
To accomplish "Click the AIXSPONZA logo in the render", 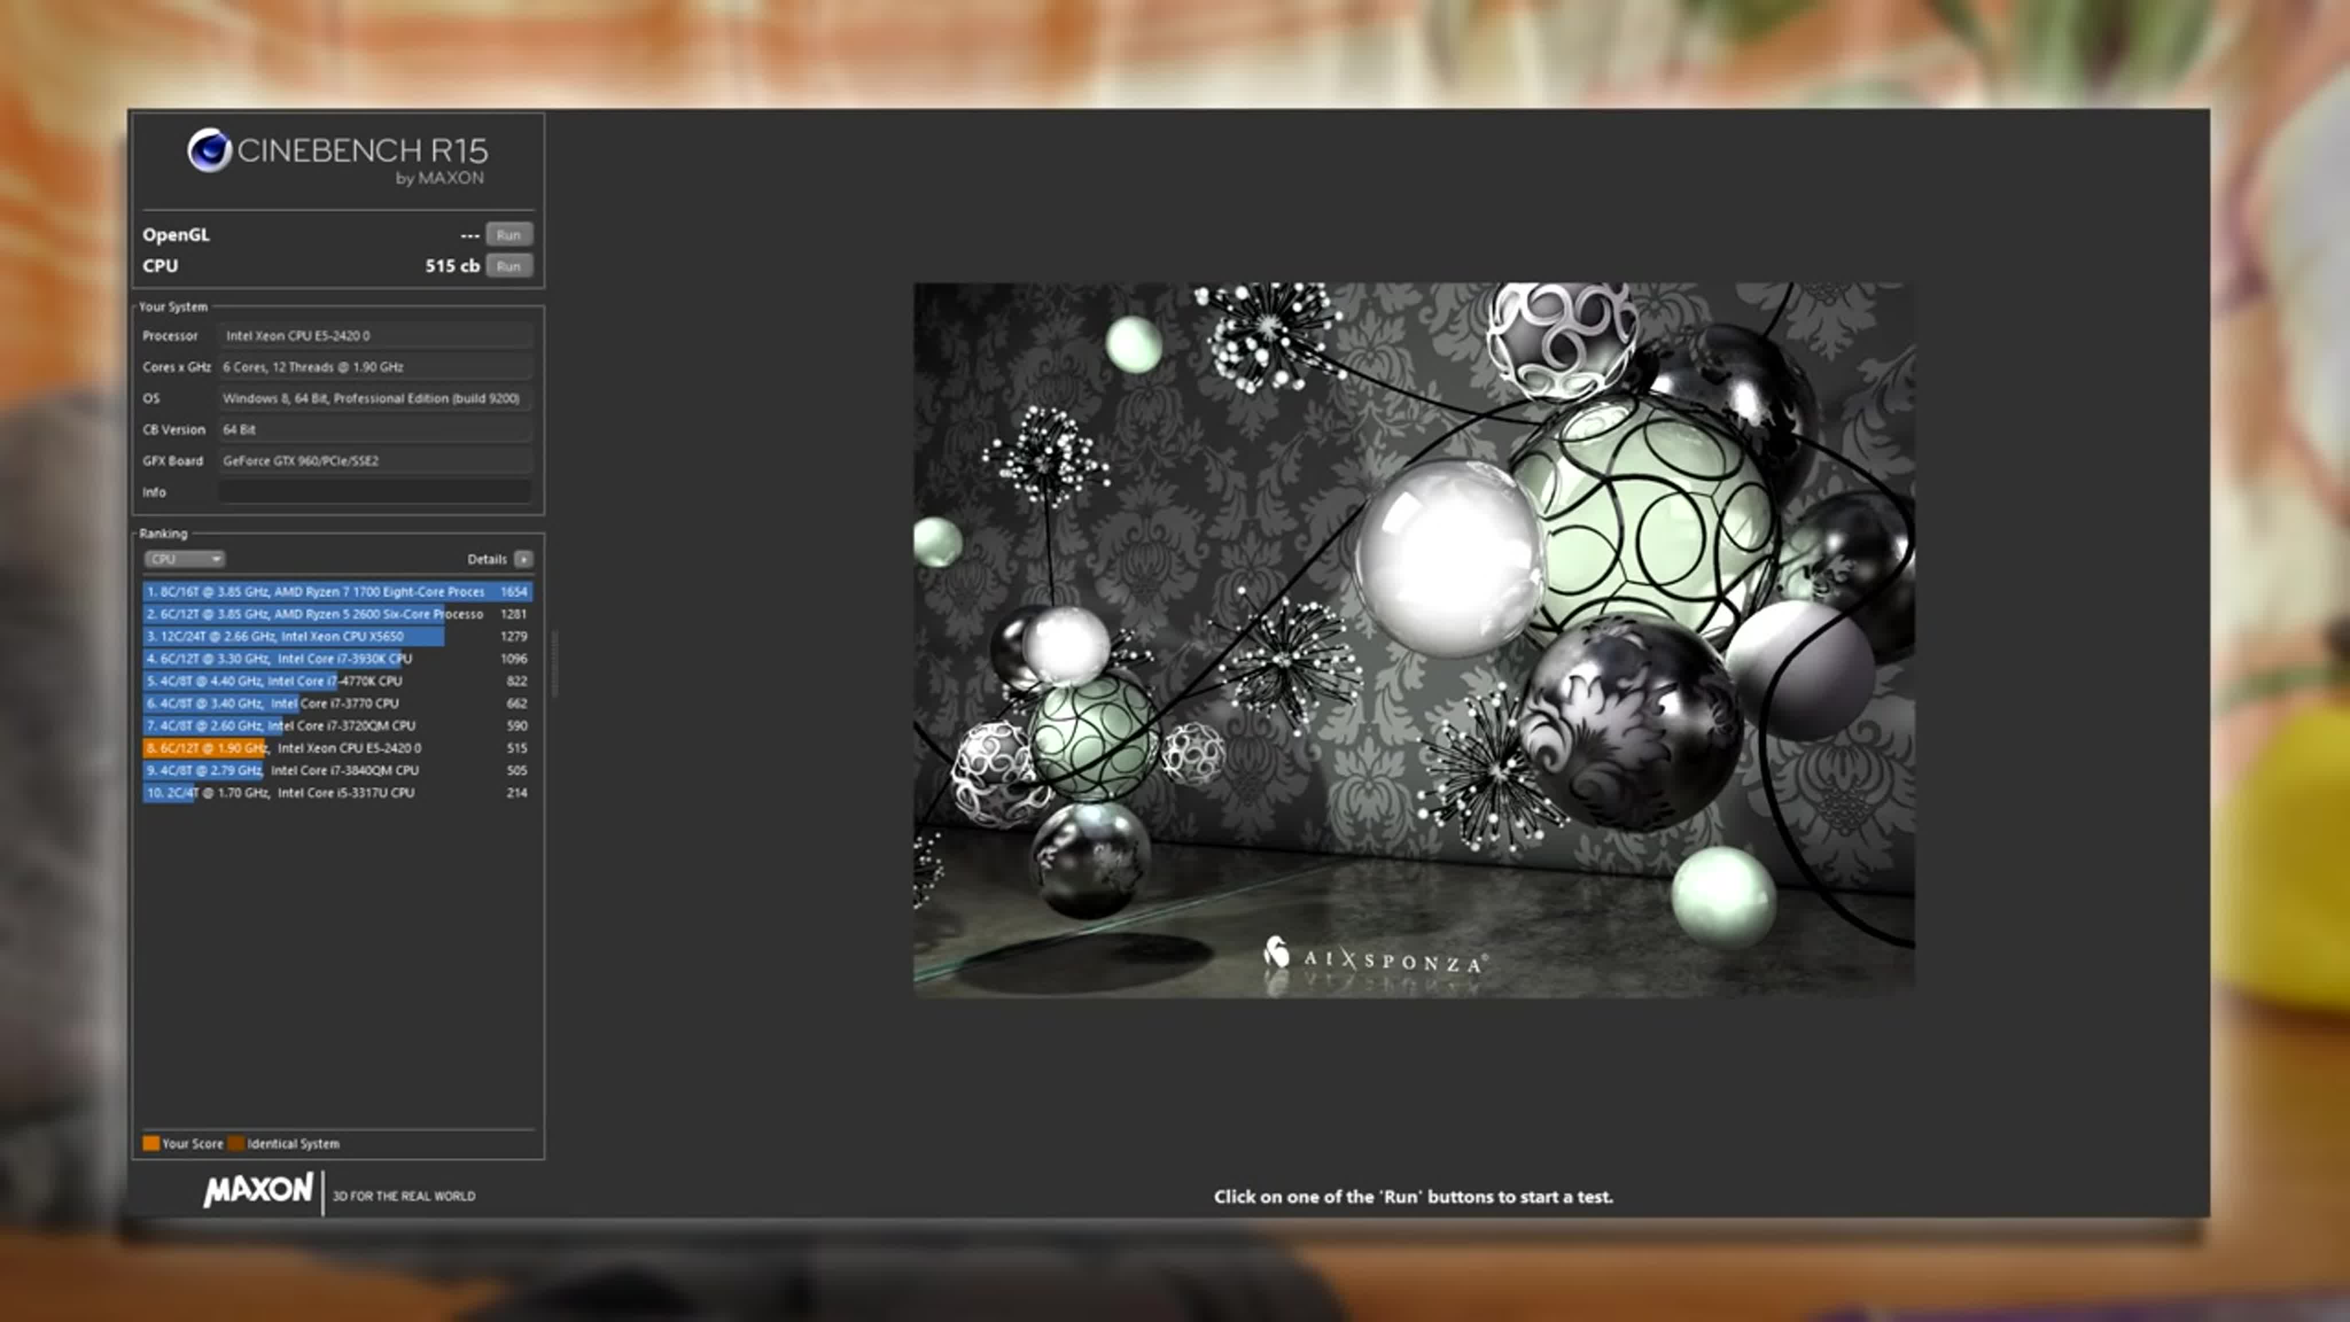I will pyautogui.click(x=1376, y=957).
